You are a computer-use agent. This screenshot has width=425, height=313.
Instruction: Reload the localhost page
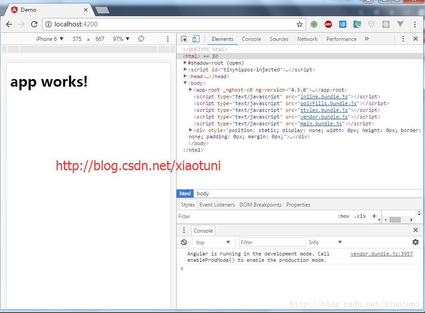tap(34, 24)
